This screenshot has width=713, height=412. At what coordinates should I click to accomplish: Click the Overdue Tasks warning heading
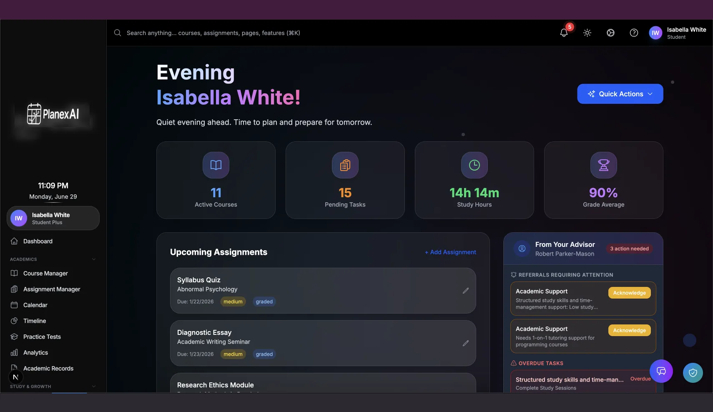coord(541,364)
